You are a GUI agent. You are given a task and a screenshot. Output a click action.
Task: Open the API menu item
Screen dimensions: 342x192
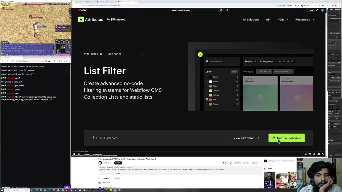pos(268,19)
